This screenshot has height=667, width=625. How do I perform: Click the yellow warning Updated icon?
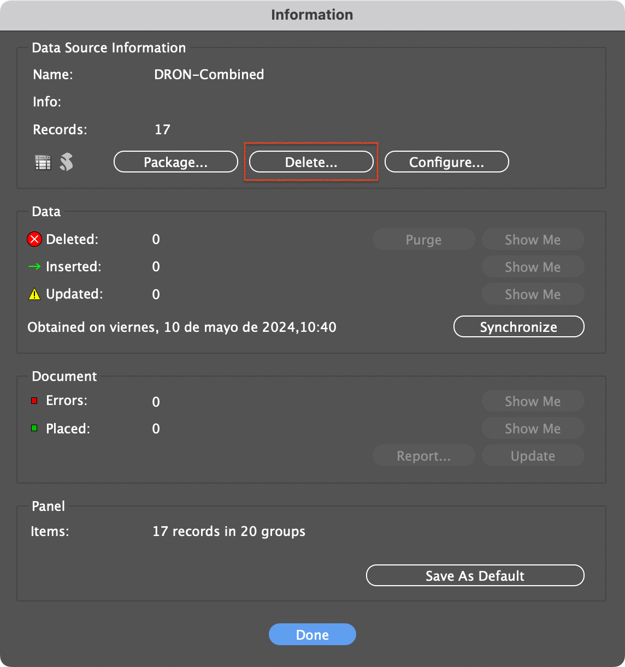pos(34,294)
